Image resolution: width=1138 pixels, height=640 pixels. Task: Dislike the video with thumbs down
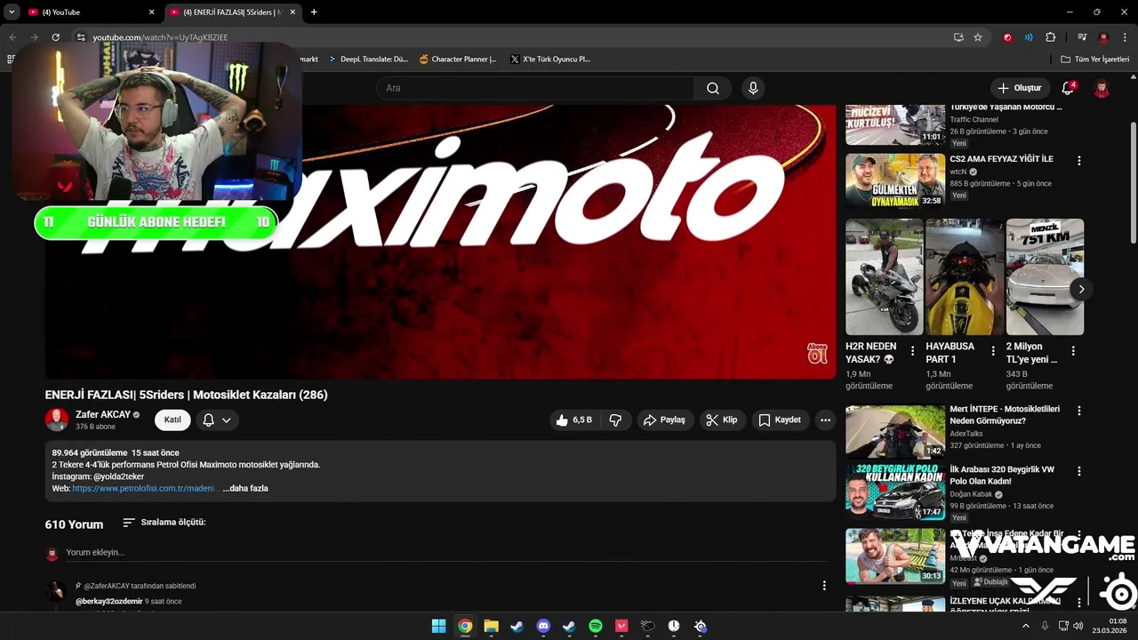tap(615, 420)
